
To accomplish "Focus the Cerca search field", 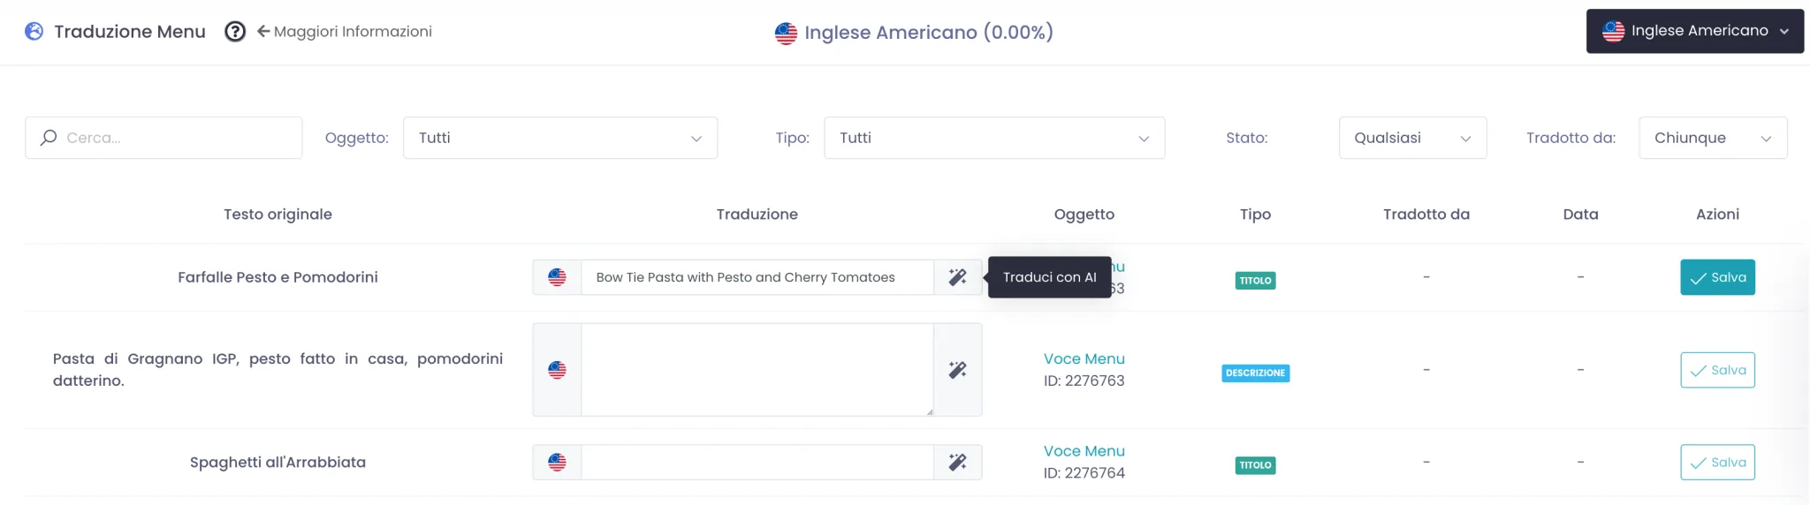I will [x=164, y=138].
